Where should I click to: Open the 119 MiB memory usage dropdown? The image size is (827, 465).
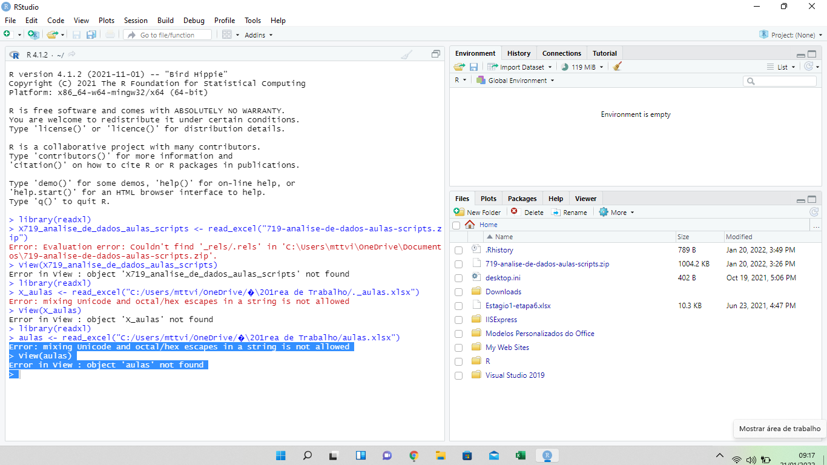582,67
